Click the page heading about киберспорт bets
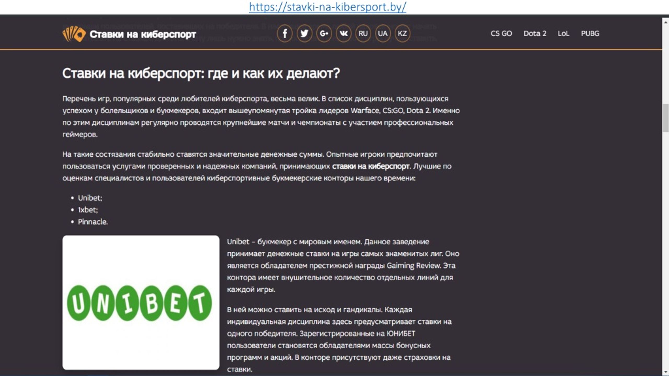The image size is (669, 376). tap(201, 73)
